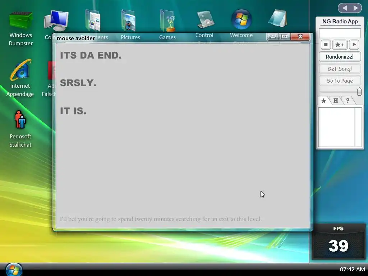Image resolution: width=368 pixels, height=276 pixels.
Task: Minimize the mouse avoider window
Action: point(273,37)
